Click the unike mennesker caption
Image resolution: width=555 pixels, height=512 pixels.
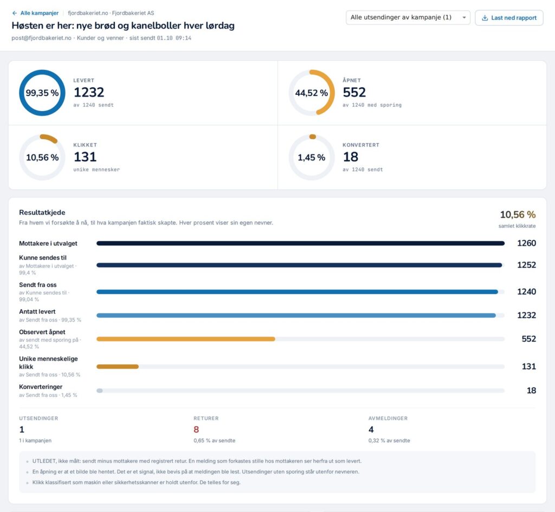96,170
